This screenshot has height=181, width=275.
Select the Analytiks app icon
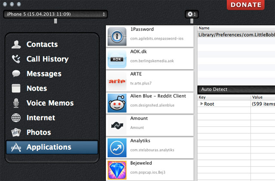tap(117, 148)
